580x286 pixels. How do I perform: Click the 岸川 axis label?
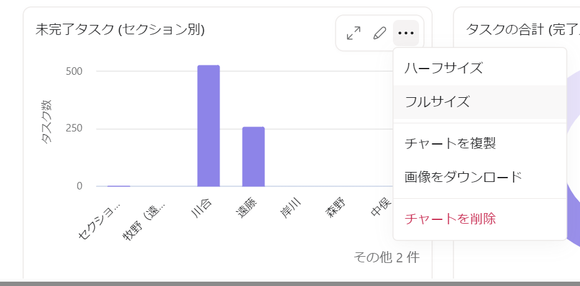291,208
